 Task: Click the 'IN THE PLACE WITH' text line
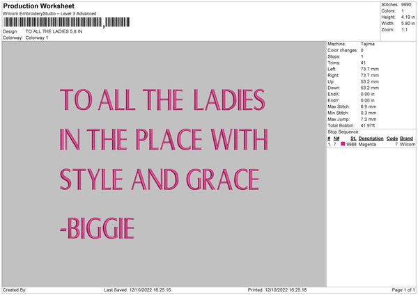pos(164,139)
